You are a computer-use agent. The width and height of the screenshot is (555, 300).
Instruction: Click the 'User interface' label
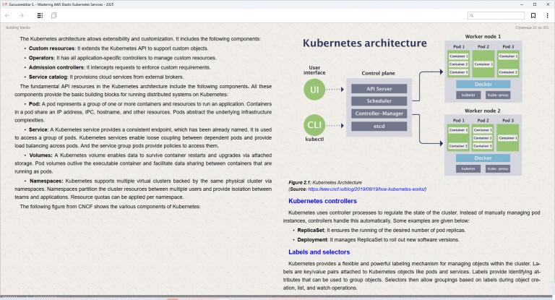click(314, 70)
